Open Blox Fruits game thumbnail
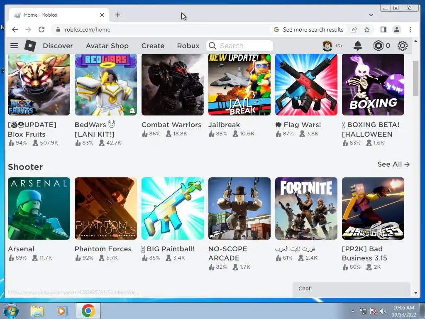 coord(39,84)
